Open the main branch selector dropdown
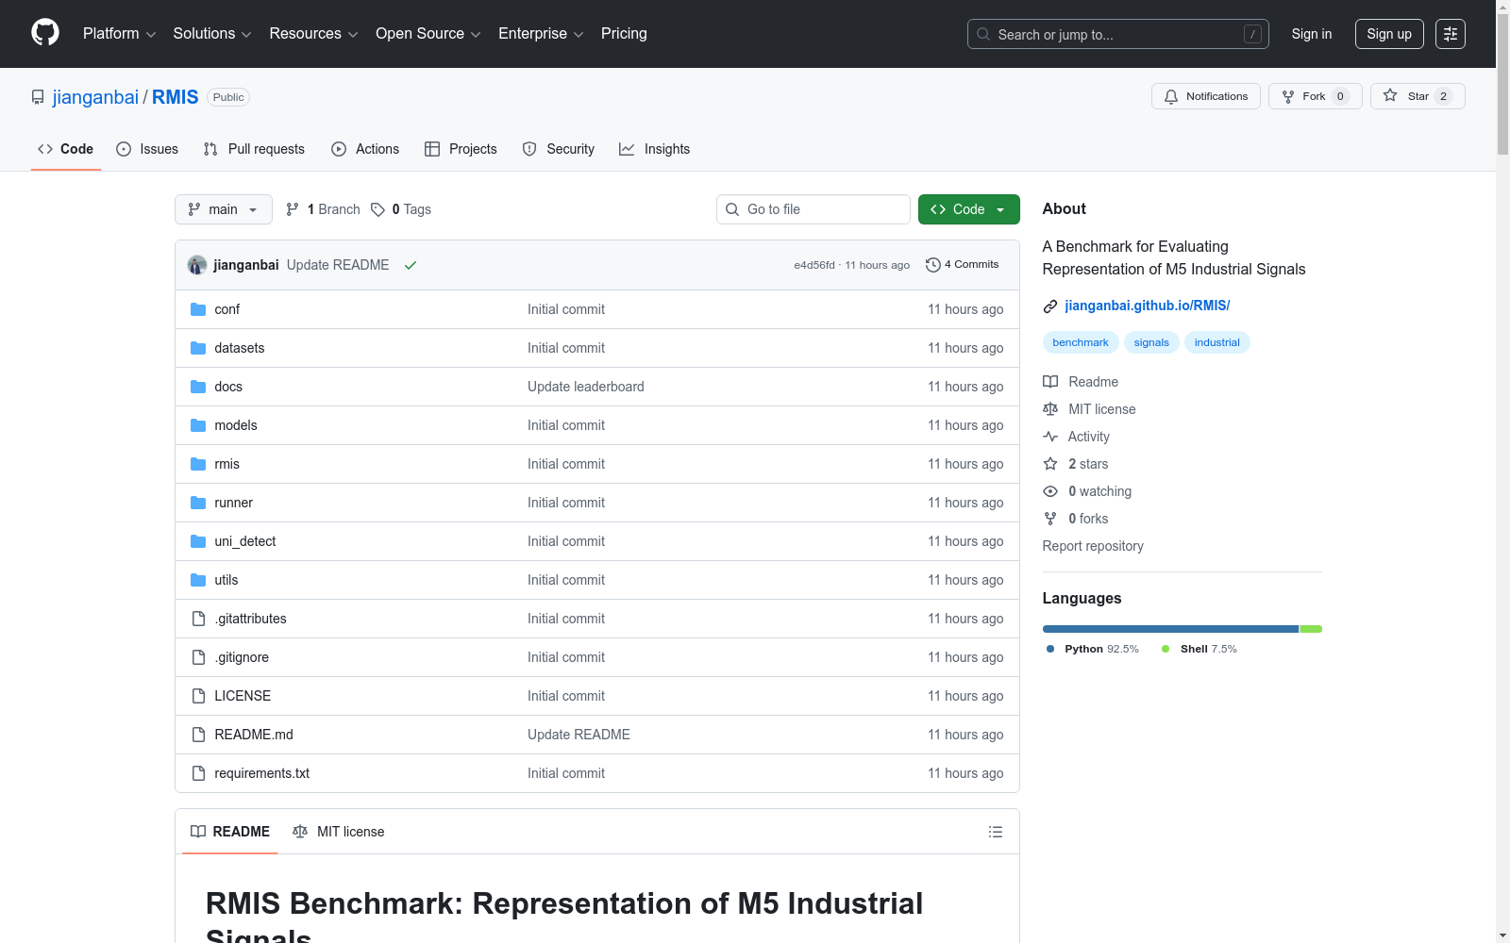The width and height of the screenshot is (1510, 943). (x=224, y=209)
